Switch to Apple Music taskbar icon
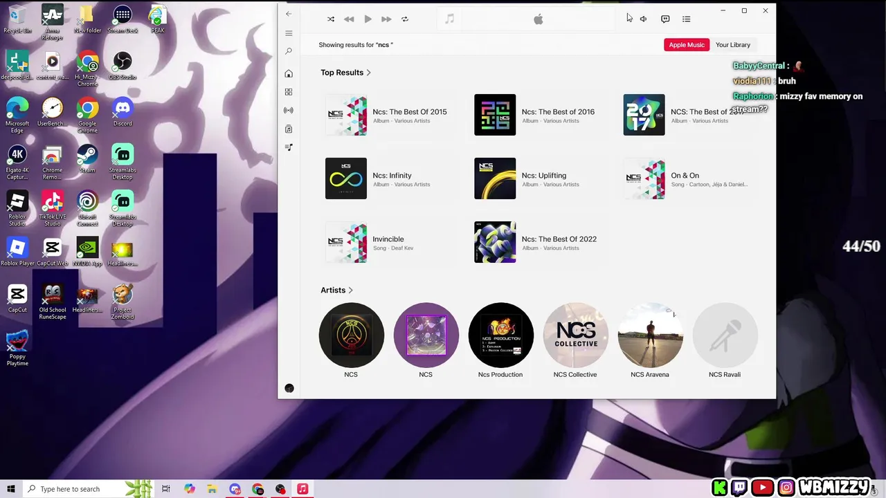The height and width of the screenshot is (498, 886). coord(302,489)
